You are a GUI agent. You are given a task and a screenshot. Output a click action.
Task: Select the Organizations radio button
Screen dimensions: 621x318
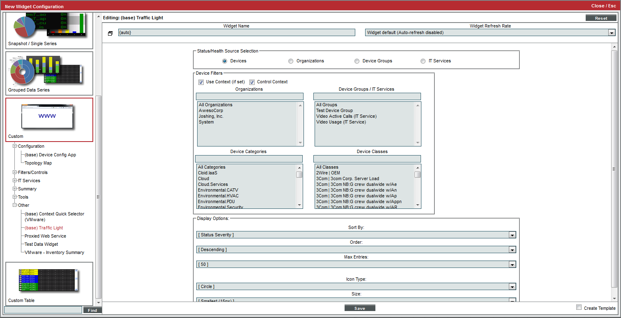(x=291, y=61)
